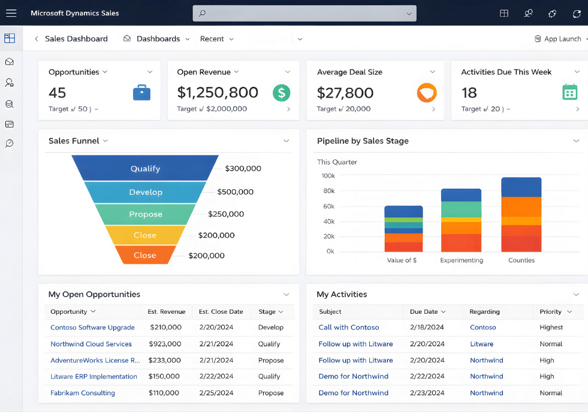The height and width of the screenshot is (412, 588).
Task: Click the App Launch button
Action: pyautogui.click(x=557, y=39)
